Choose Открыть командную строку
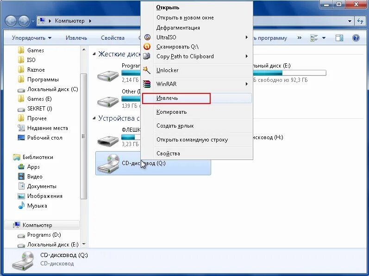The width and height of the screenshot is (369, 276). tap(197, 140)
